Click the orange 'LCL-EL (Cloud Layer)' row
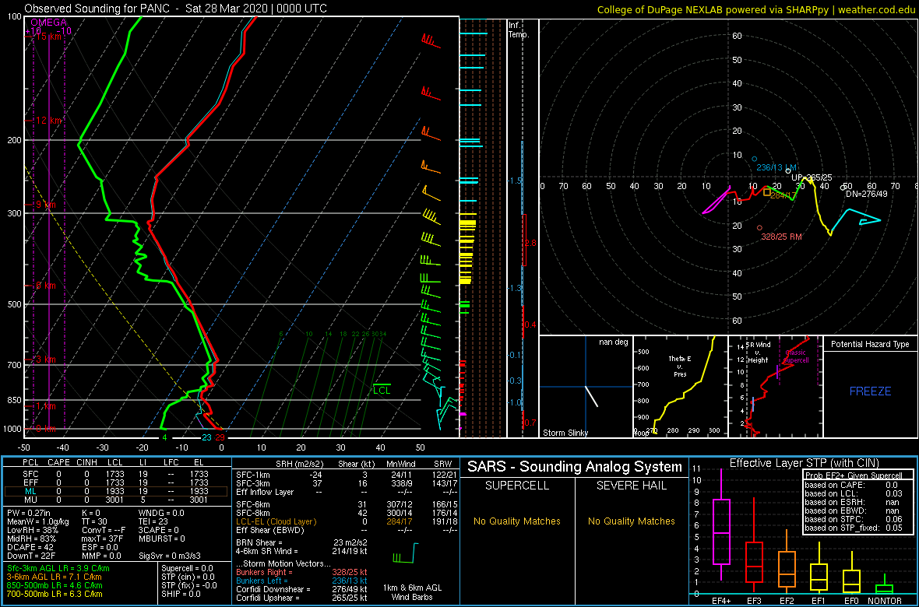919x607 pixels. [x=346, y=521]
